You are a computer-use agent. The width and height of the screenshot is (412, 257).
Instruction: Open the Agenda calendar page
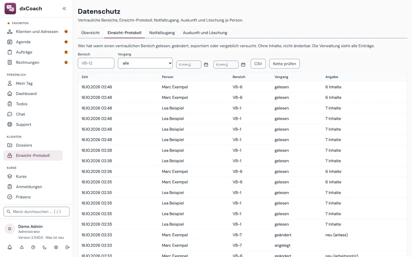point(33,42)
